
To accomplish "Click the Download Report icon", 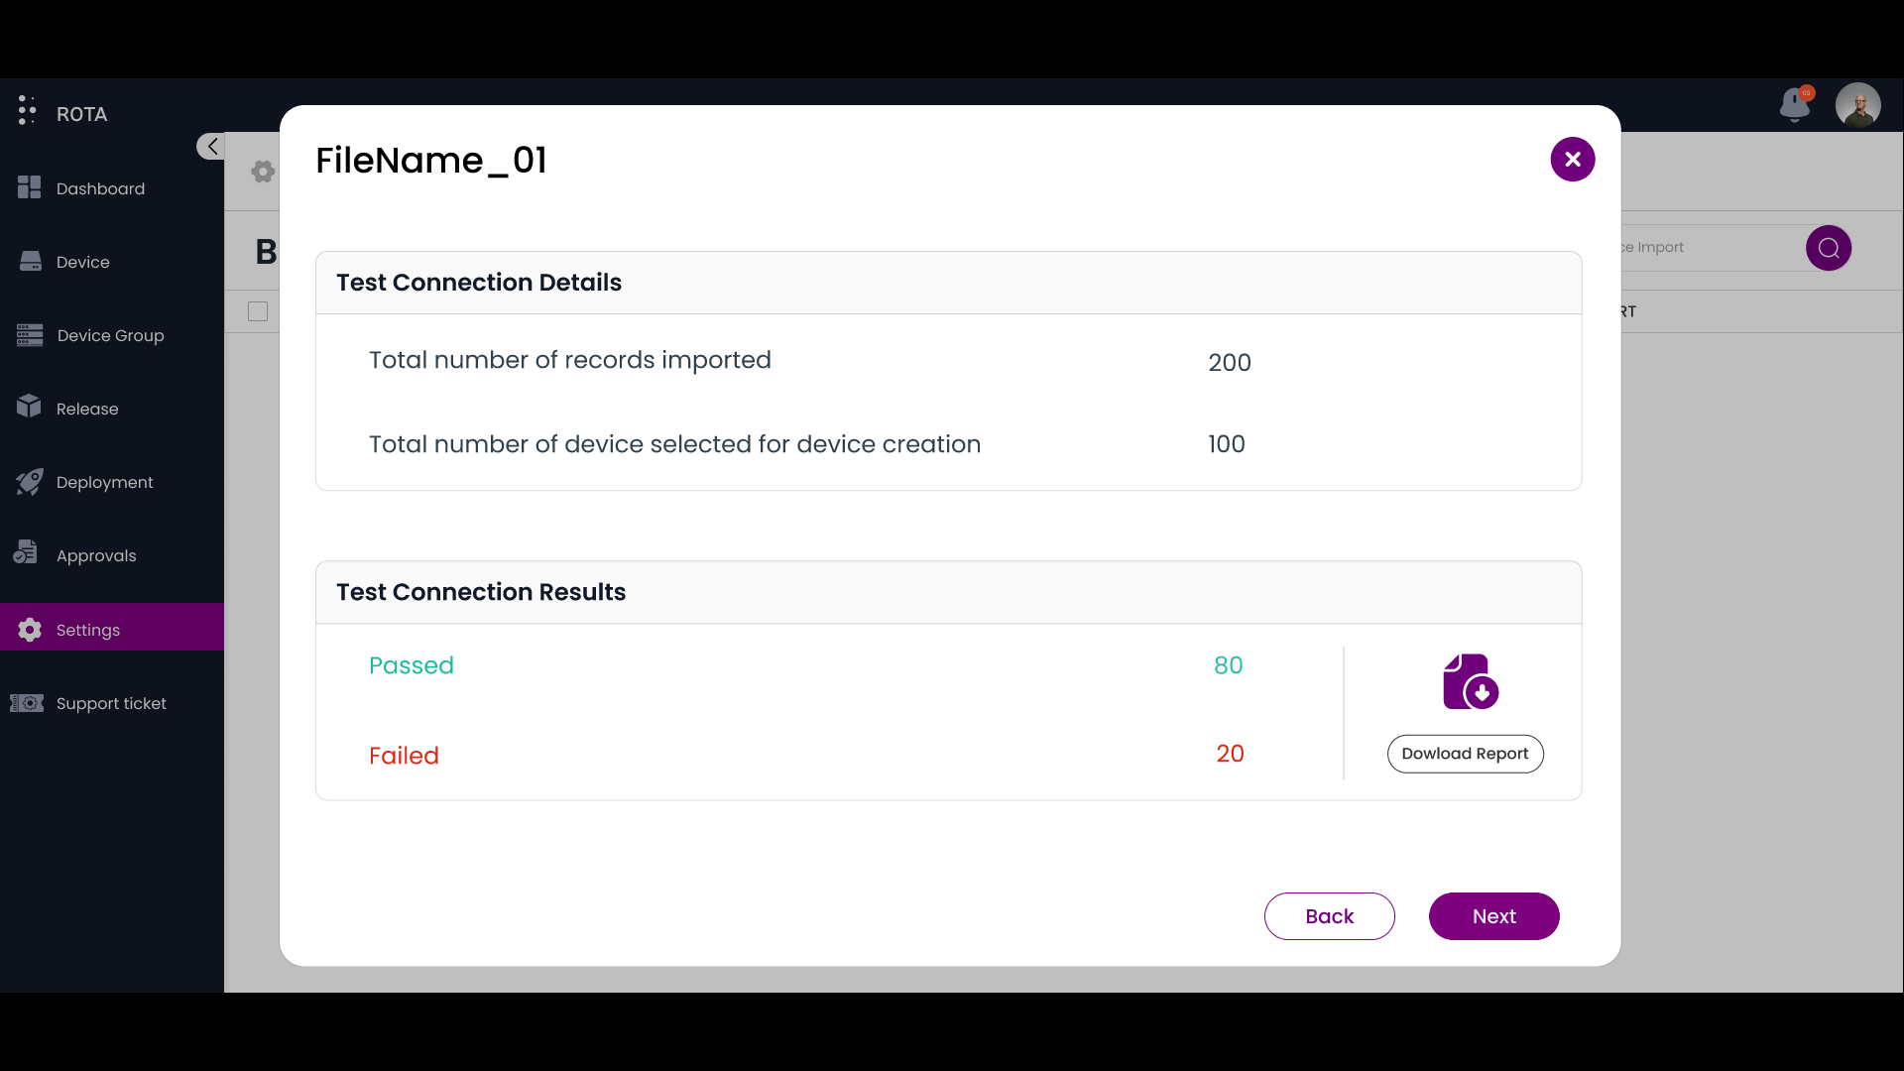I will tap(1469, 681).
